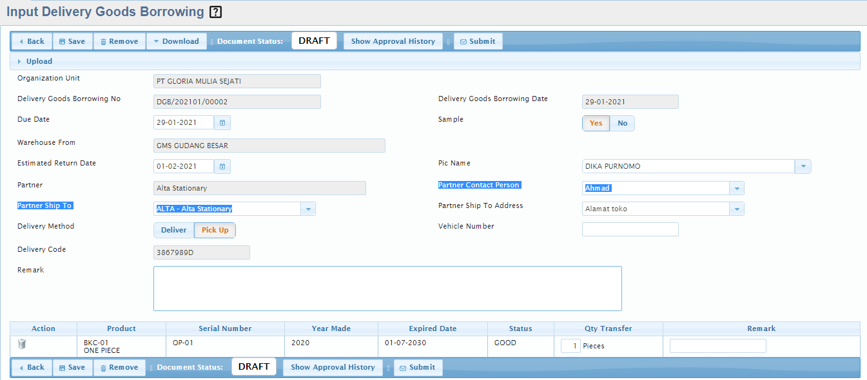The image size is (867, 380).
Task: Click the Qty Transfer column header
Action: [609, 328]
